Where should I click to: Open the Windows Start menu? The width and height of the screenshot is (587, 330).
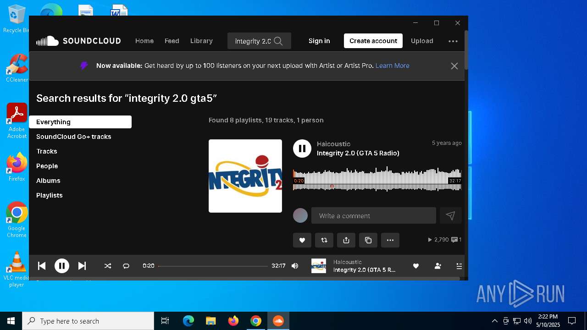pos(11,321)
